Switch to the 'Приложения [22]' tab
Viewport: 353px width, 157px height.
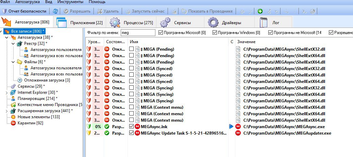(80, 22)
